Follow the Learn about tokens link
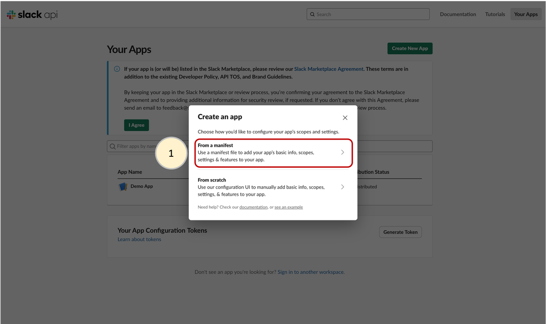The height and width of the screenshot is (324, 546). [139, 239]
